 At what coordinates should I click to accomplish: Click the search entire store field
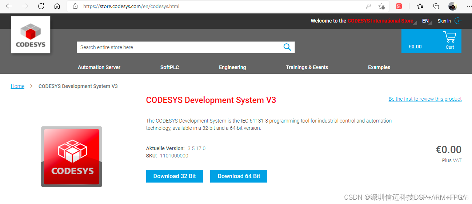pyautogui.click(x=178, y=47)
